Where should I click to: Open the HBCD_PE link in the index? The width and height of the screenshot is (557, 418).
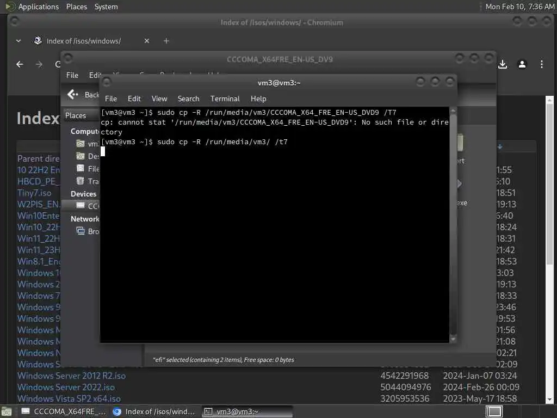[x=39, y=181]
